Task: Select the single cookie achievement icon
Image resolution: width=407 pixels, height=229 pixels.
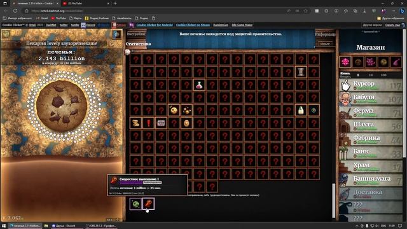Action: click(x=174, y=110)
